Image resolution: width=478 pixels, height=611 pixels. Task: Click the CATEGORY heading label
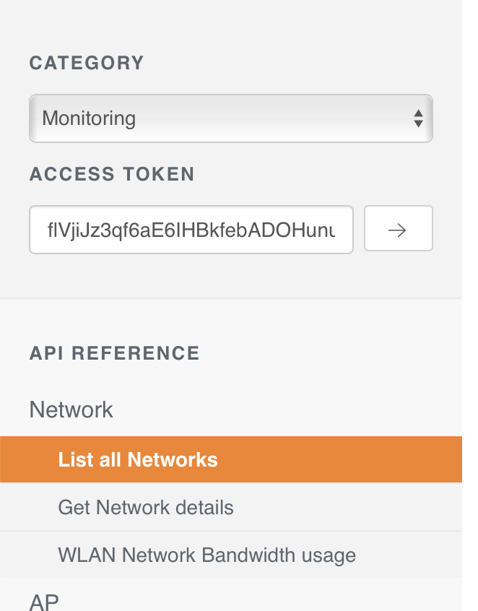click(x=87, y=63)
